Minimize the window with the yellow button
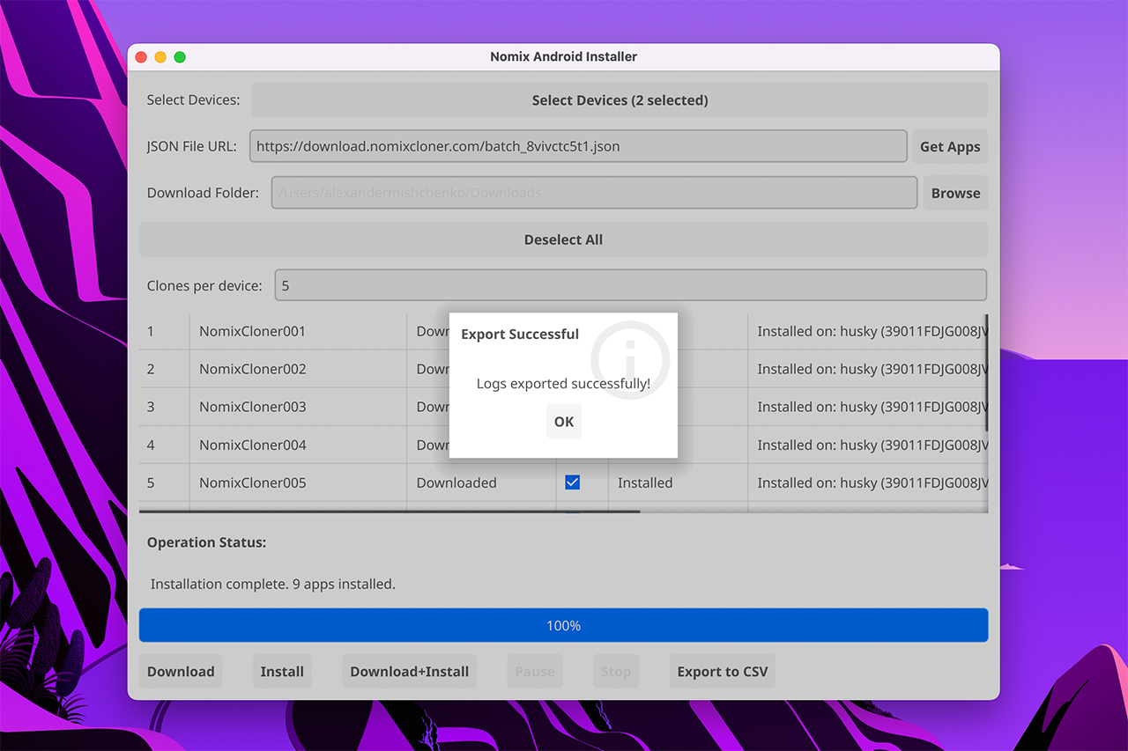Viewport: 1128px width, 751px height. (x=160, y=57)
